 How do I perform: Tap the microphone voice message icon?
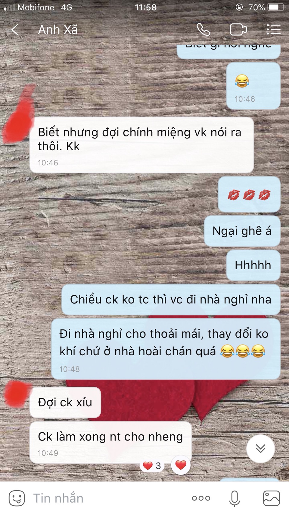(235, 498)
